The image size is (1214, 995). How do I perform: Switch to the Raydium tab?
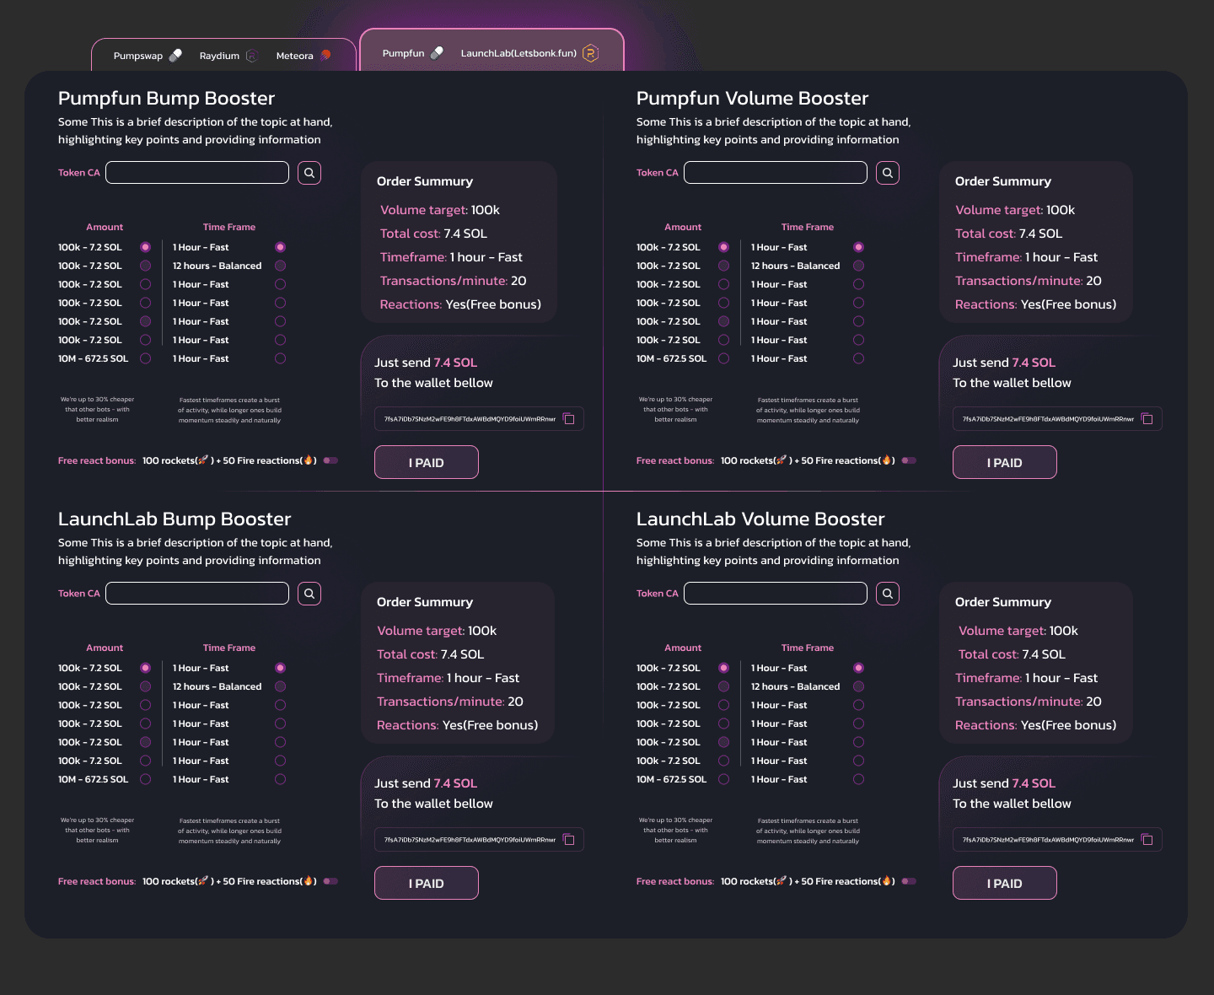click(228, 56)
